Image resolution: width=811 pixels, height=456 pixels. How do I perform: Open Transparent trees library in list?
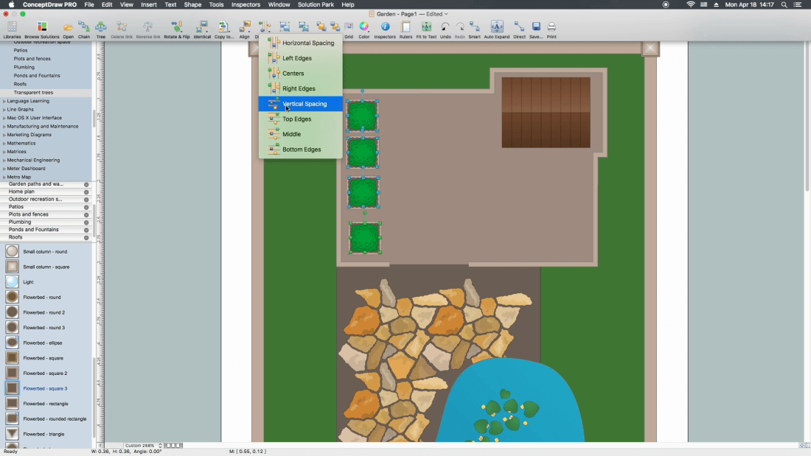pyautogui.click(x=33, y=93)
